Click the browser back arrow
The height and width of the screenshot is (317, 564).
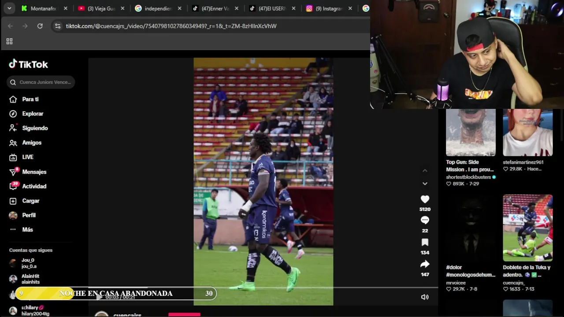[x=10, y=26]
